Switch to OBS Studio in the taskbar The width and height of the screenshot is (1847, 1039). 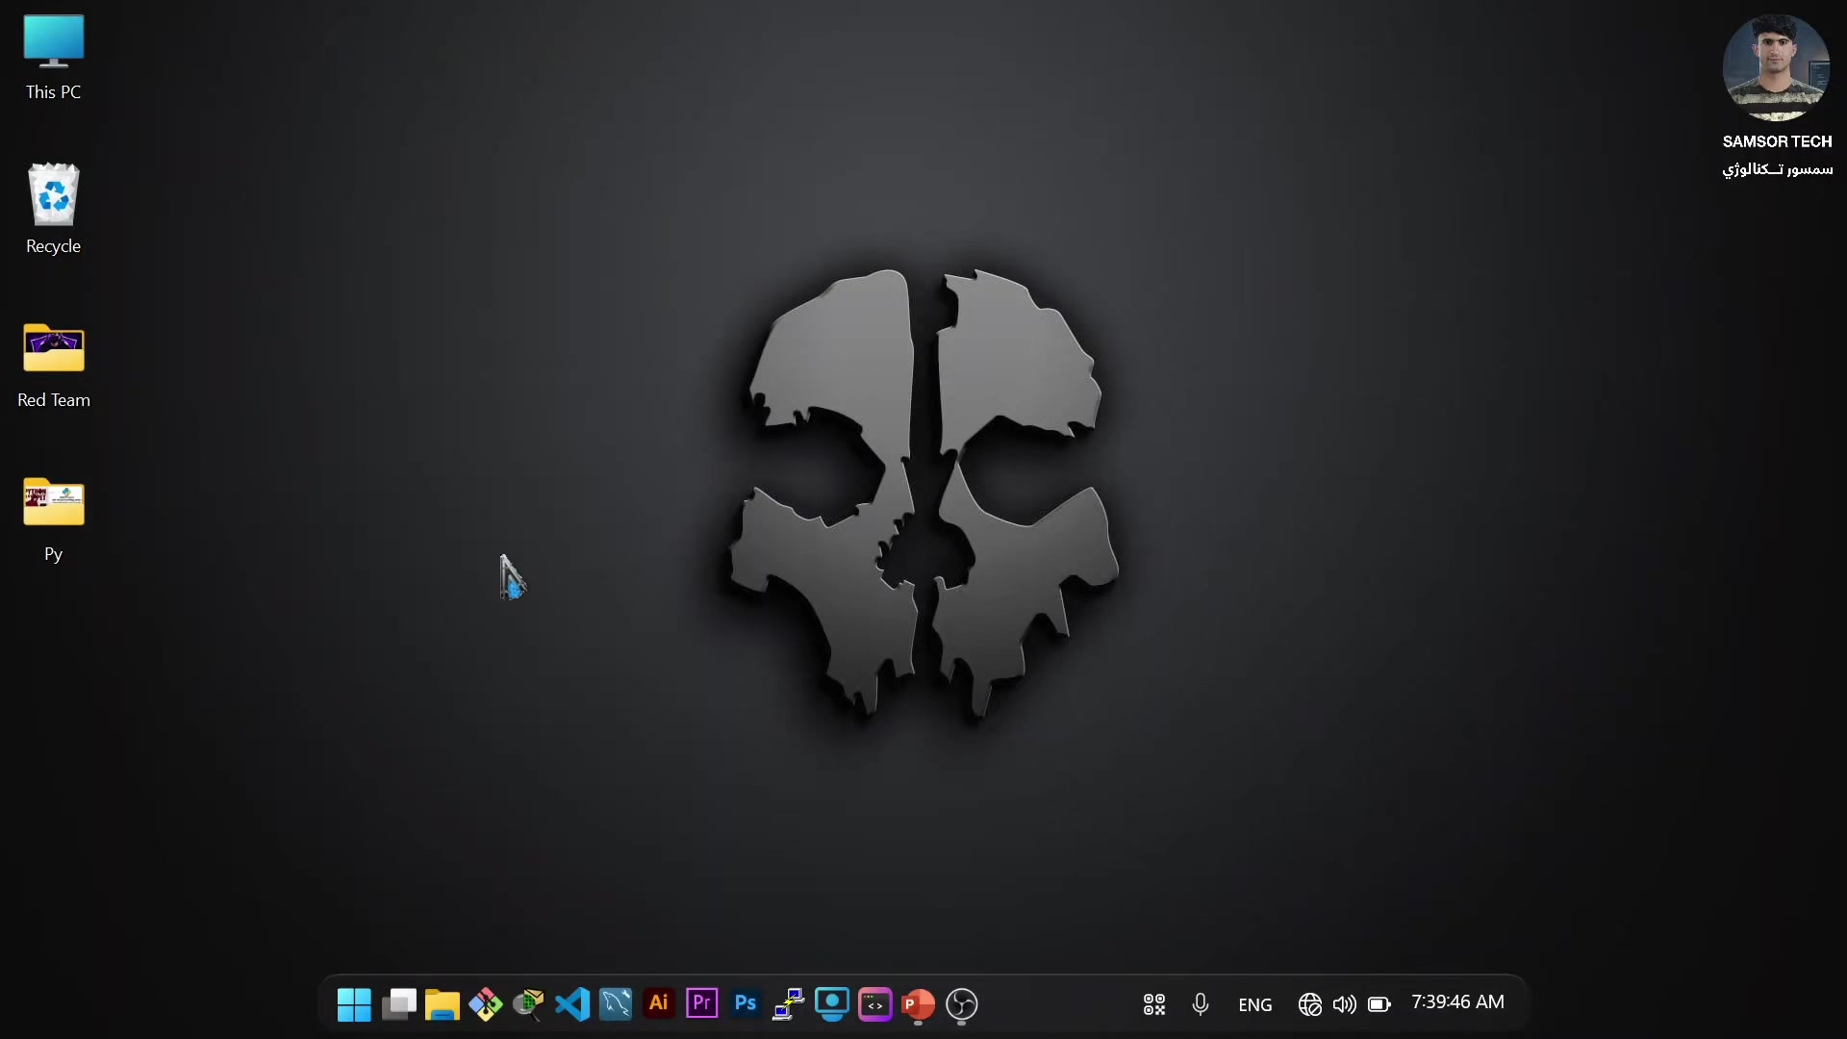coord(962,1004)
